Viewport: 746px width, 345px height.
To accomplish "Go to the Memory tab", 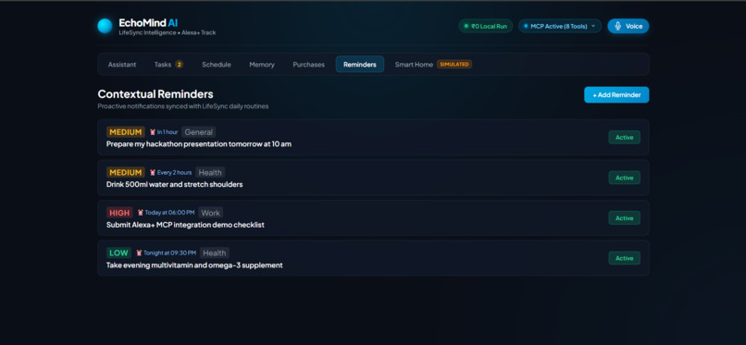I will [x=262, y=64].
